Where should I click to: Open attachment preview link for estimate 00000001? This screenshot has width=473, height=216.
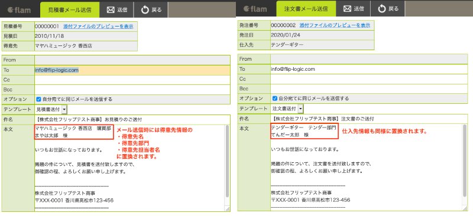(98, 26)
